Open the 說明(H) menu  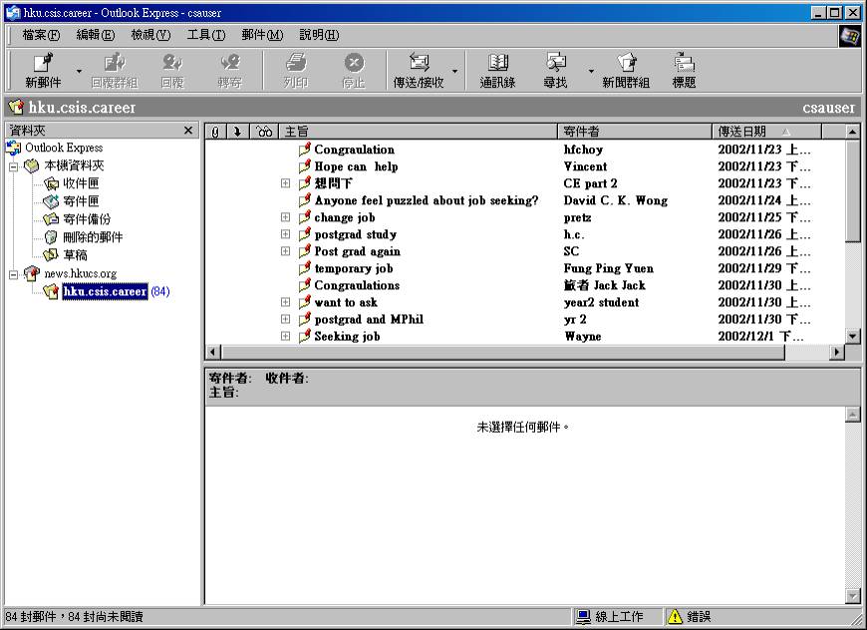tap(319, 35)
